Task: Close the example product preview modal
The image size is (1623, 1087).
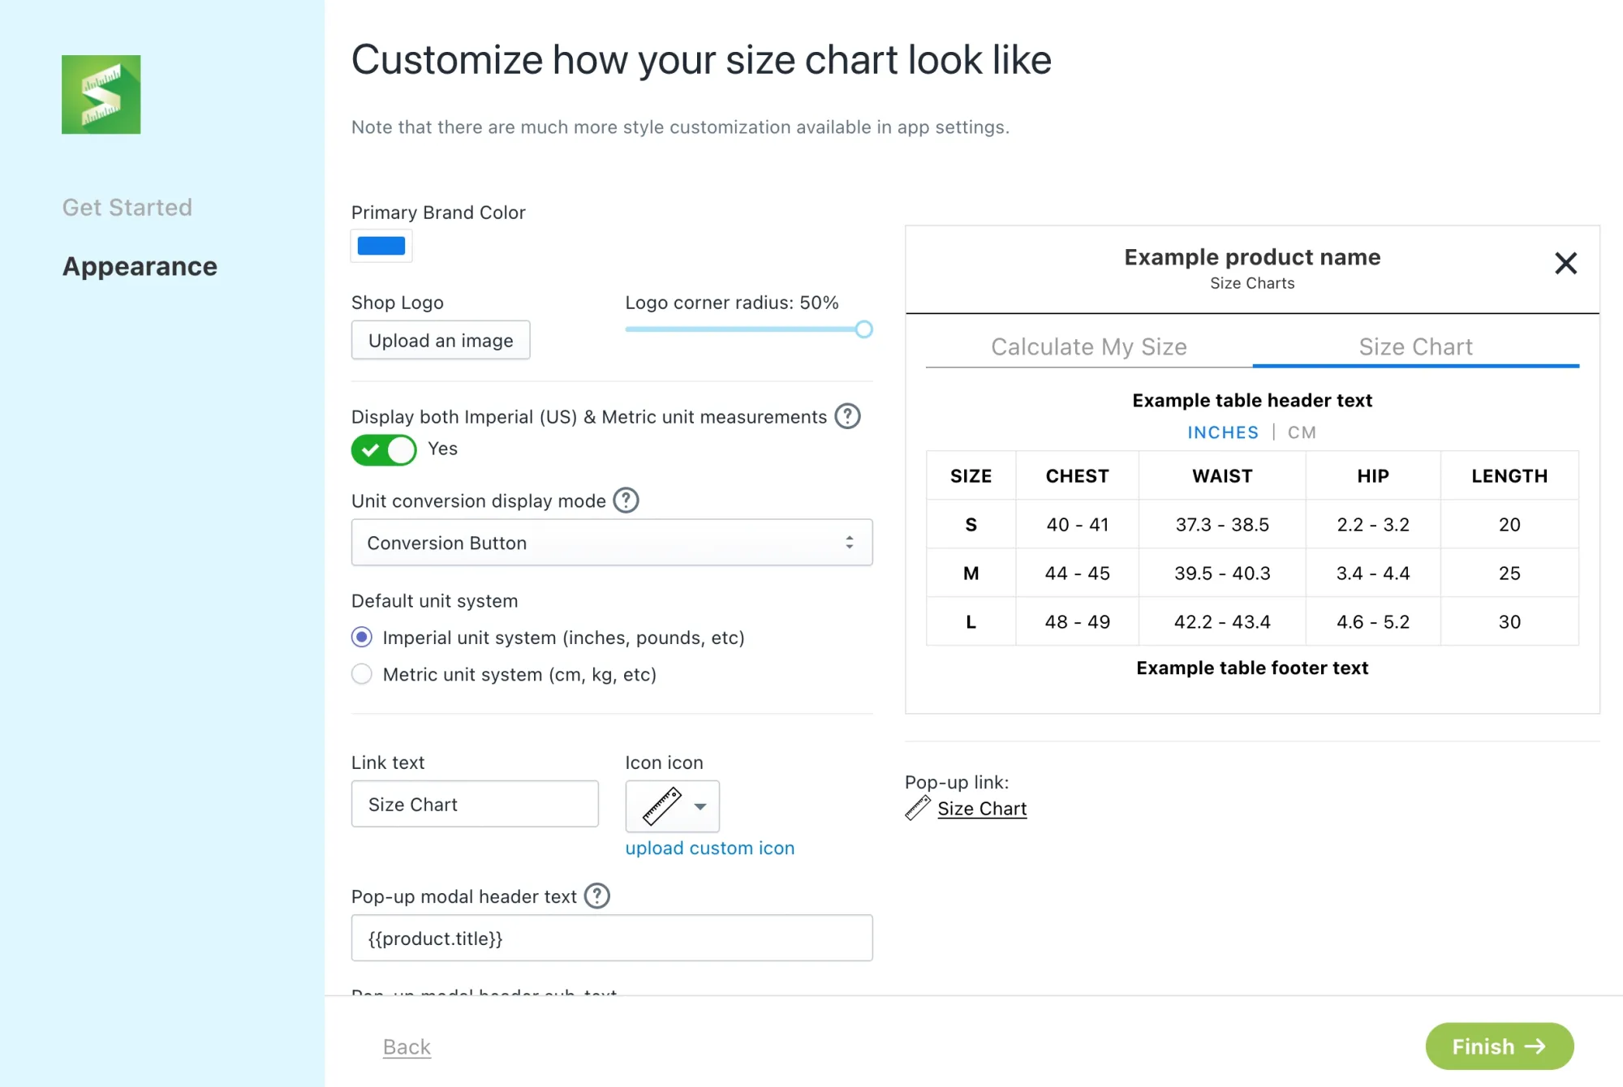Action: point(1565,264)
